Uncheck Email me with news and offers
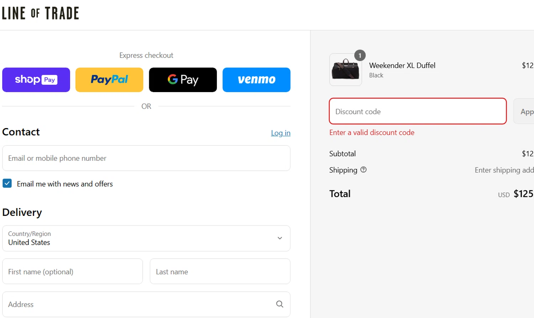Screen dimensions: 534x318 coord(7,183)
